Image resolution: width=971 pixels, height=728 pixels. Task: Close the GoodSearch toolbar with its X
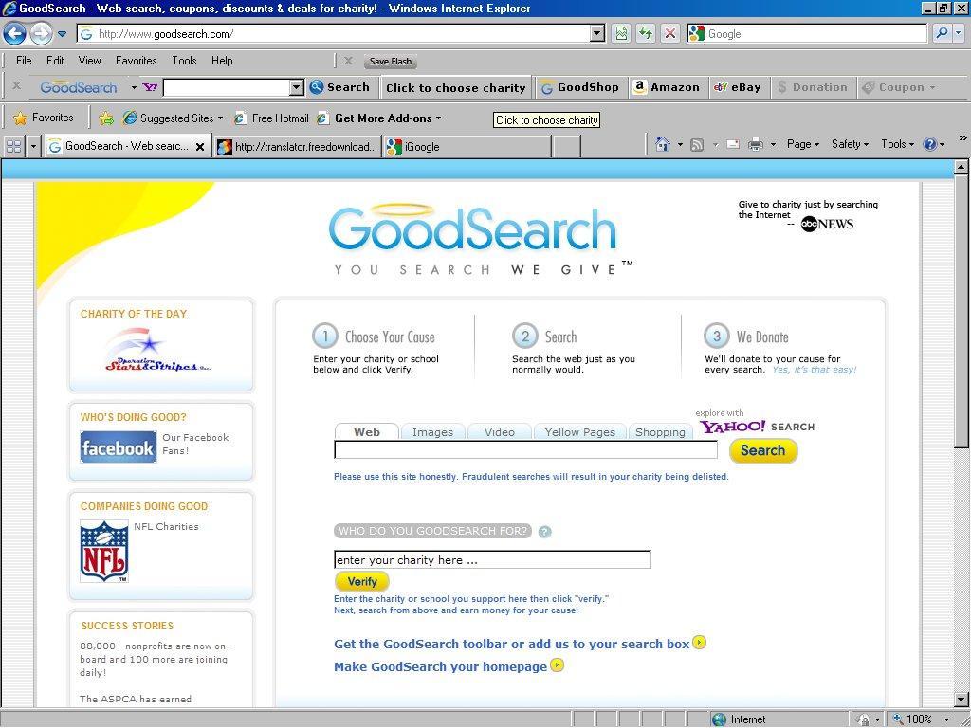click(17, 86)
